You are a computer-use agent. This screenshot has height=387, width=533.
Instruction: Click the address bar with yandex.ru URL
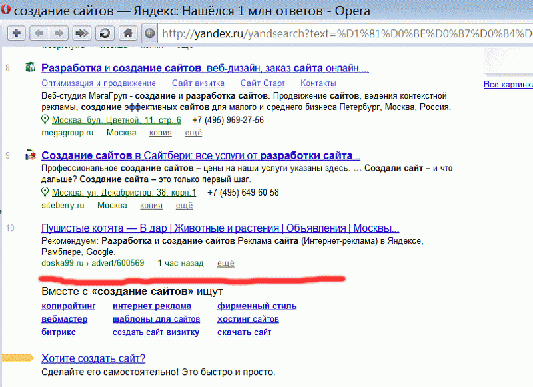click(x=345, y=33)
